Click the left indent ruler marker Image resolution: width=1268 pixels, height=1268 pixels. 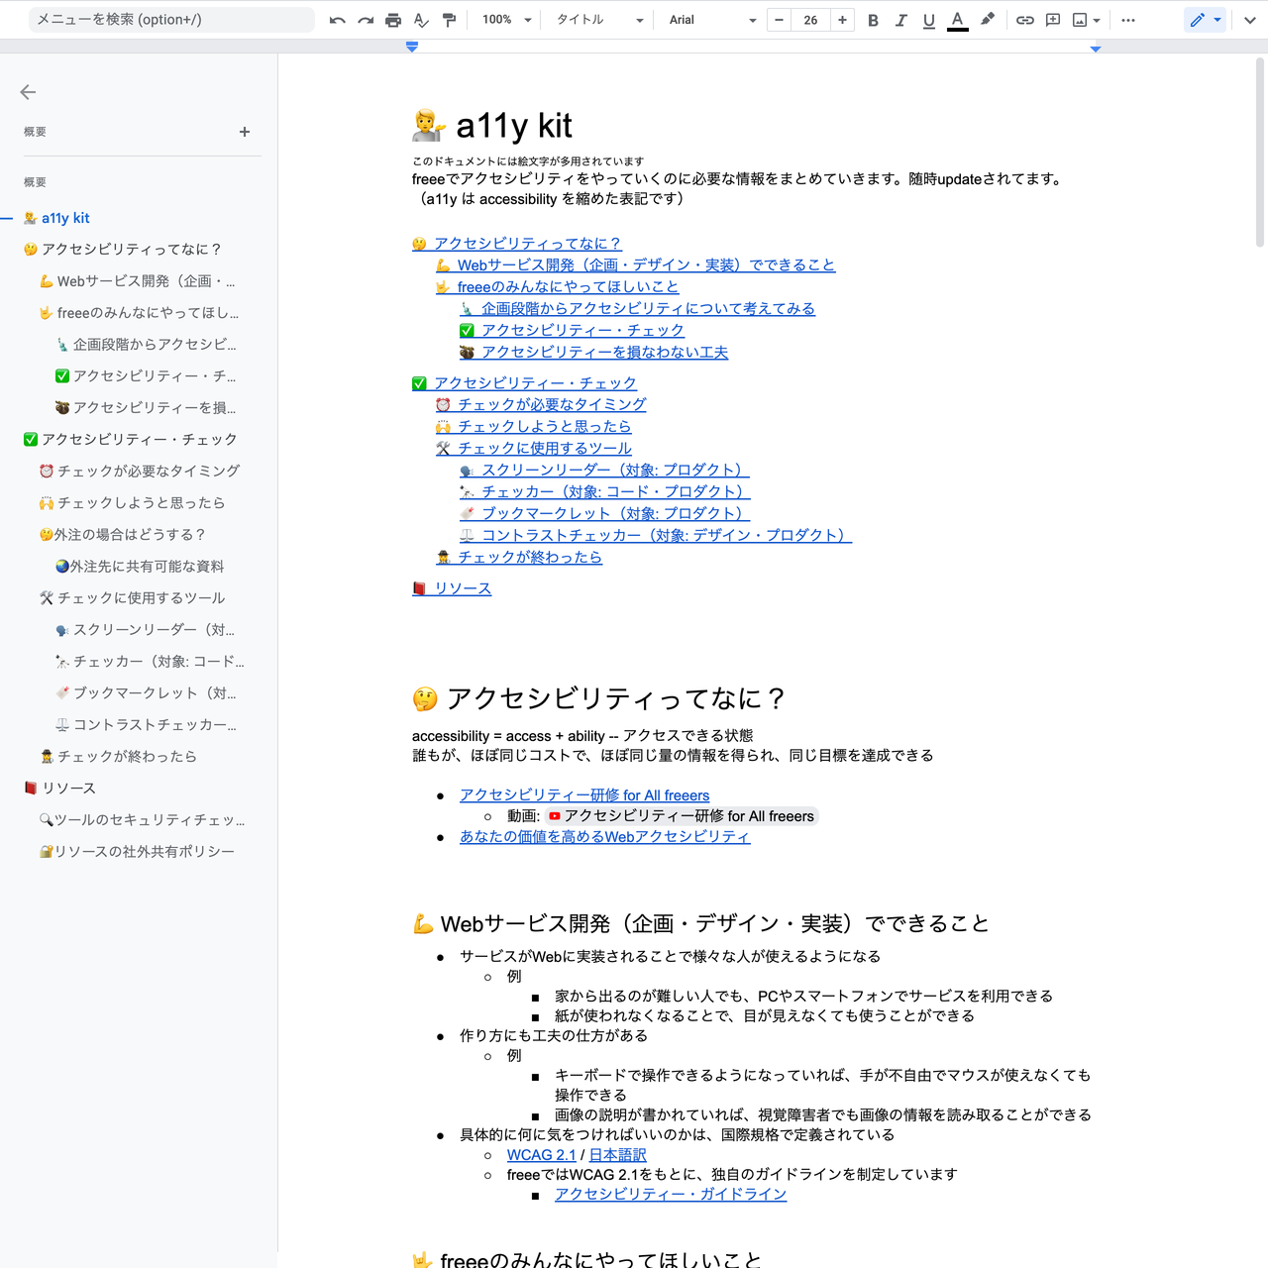(x=412, y=47)
